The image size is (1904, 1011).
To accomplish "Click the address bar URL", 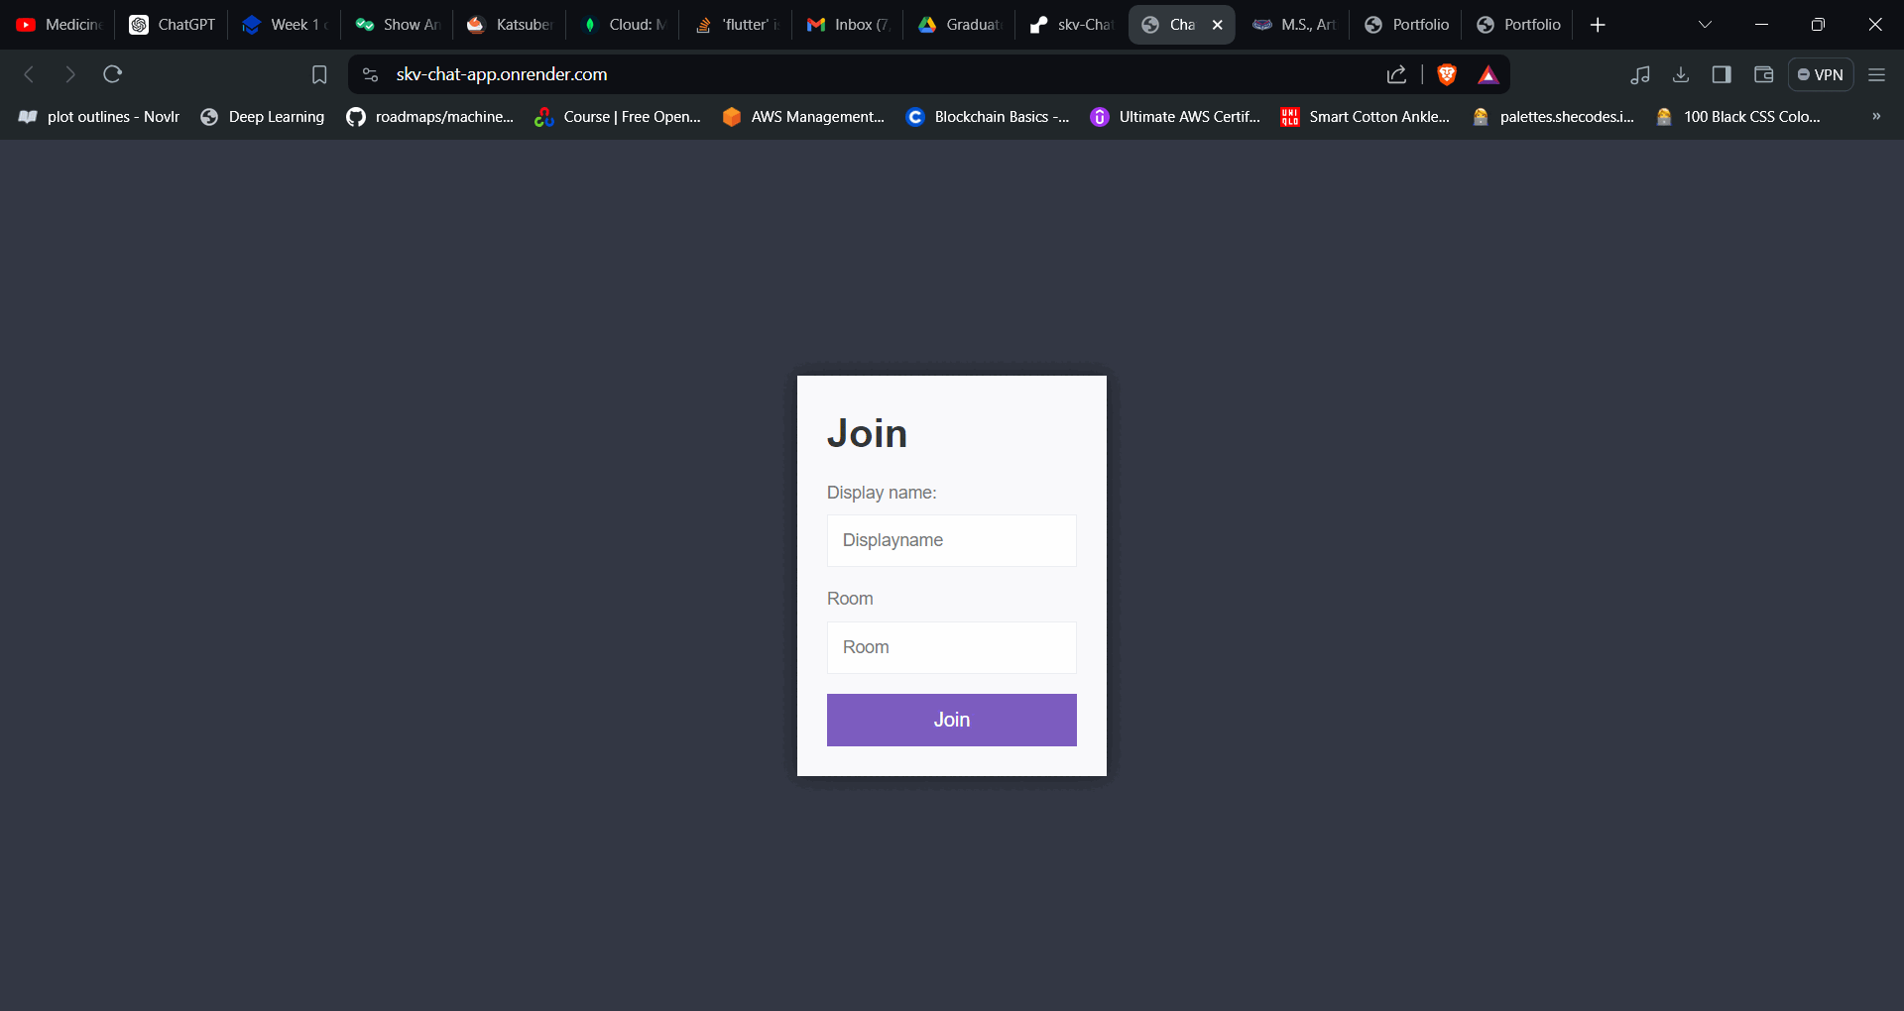I will pyautogui.click(x=502, y=74).
